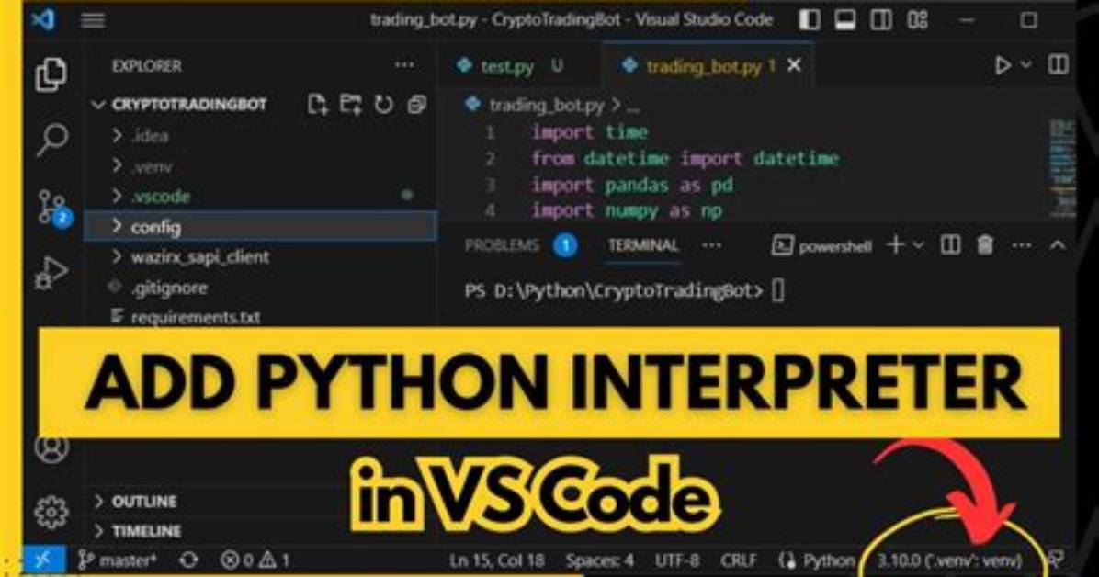The width and height of the screenshot is (1099, 577).
Task: Add a new terminal with plus icon
Action: (x=896, y=244)
